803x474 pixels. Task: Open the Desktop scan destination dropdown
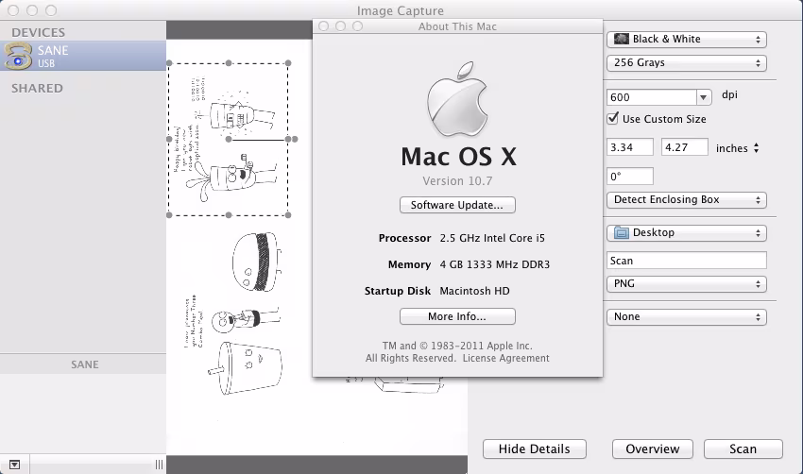point(686,233)
